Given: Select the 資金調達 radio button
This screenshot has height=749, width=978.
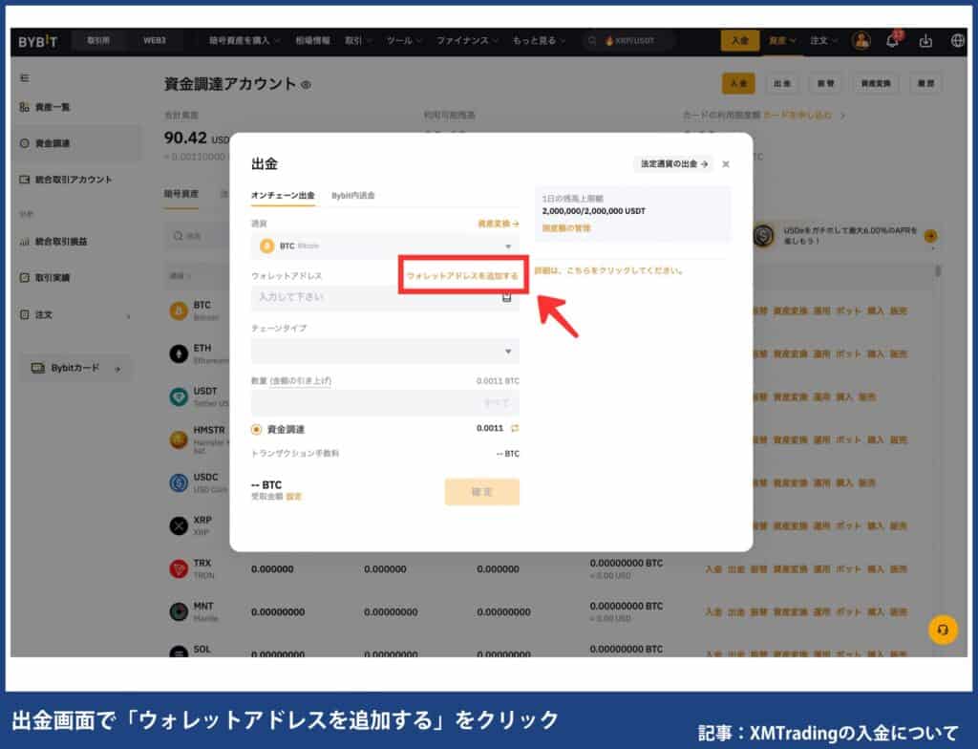Looking at the screenshot, I should (256, 429).
